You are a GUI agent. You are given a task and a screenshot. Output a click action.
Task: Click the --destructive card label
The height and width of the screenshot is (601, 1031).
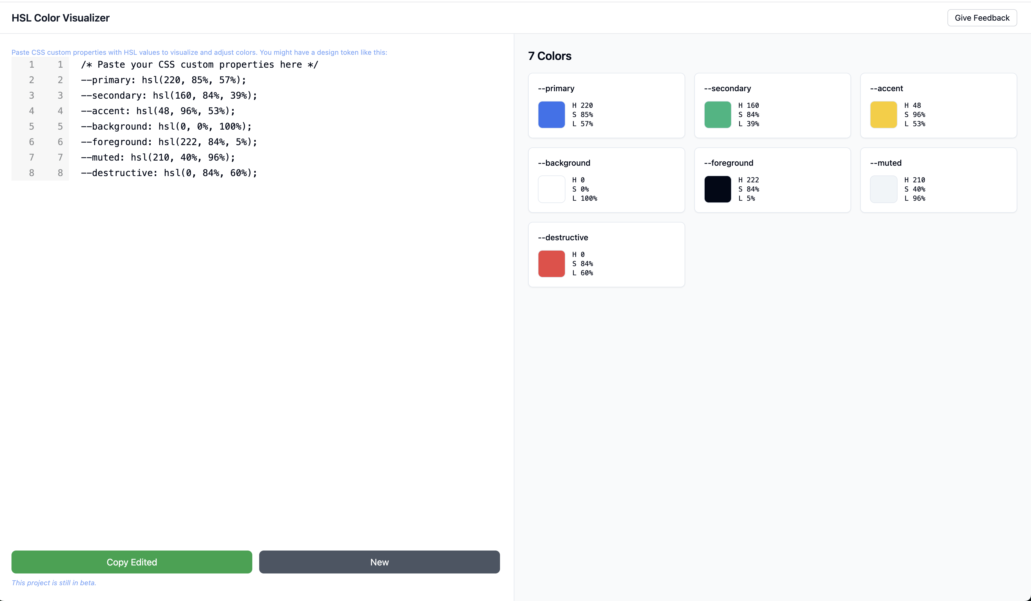[563, 237]
